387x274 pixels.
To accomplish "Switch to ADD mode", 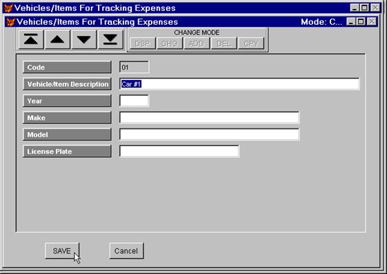I will click(197, 43).
